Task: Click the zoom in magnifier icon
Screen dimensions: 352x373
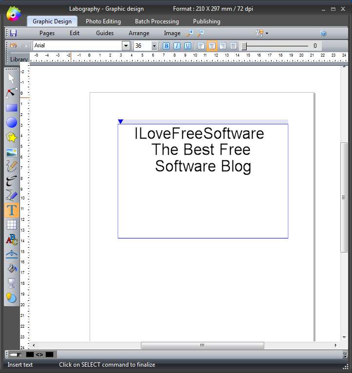Action: coord(190,33)
